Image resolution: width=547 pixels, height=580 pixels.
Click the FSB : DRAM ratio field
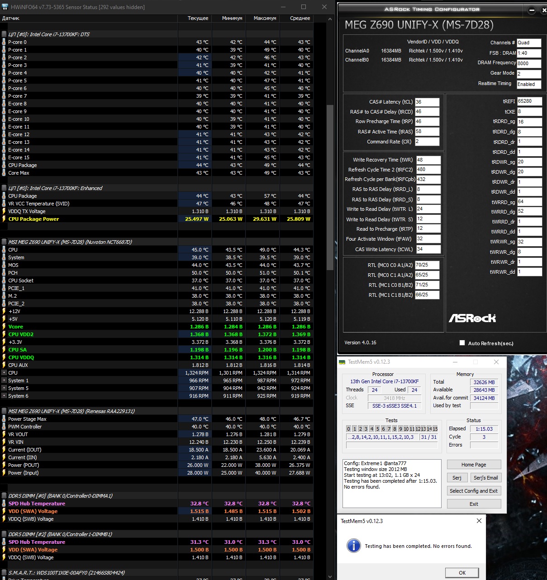[x=529, y=53]
